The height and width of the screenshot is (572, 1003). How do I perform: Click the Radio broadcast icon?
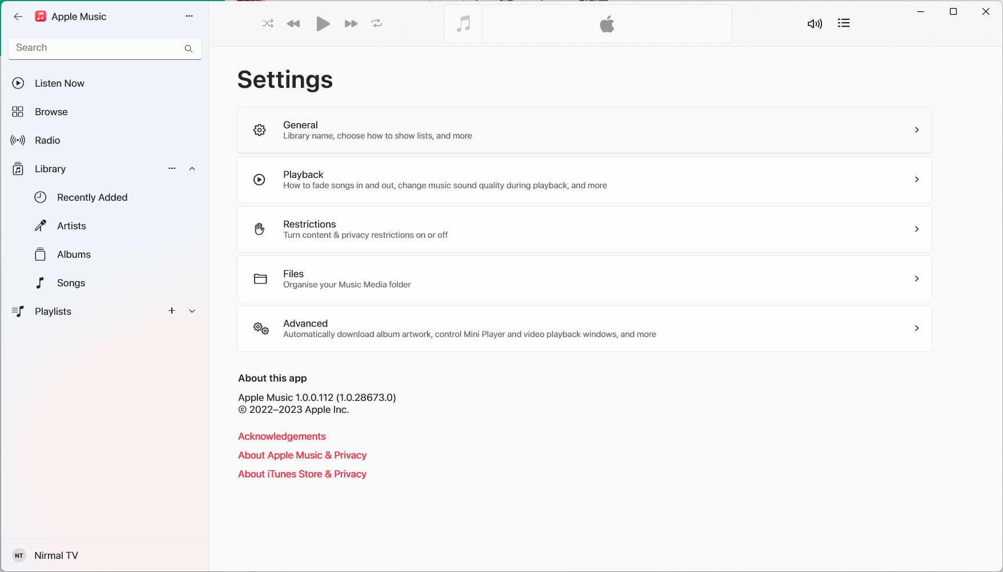pos(18,140)
